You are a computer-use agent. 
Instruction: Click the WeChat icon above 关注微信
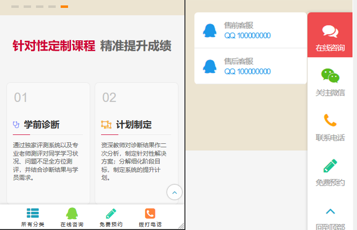(330, 76)
